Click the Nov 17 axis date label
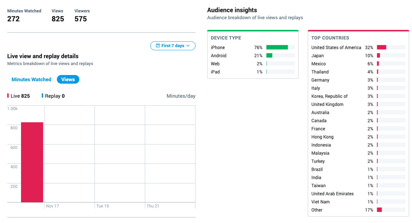Image resolution: width=412 pixels, height=223 pixels. point(52,206)
